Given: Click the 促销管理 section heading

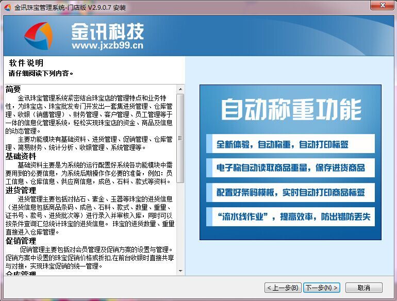Looking at the screenshot, I should [21, 241].
